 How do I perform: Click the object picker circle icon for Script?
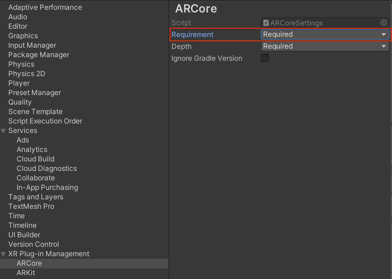click(383, 23)
